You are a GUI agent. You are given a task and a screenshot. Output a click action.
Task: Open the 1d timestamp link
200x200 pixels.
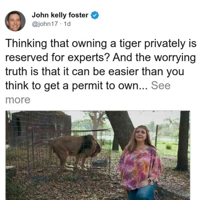click(x=67, y=24)
